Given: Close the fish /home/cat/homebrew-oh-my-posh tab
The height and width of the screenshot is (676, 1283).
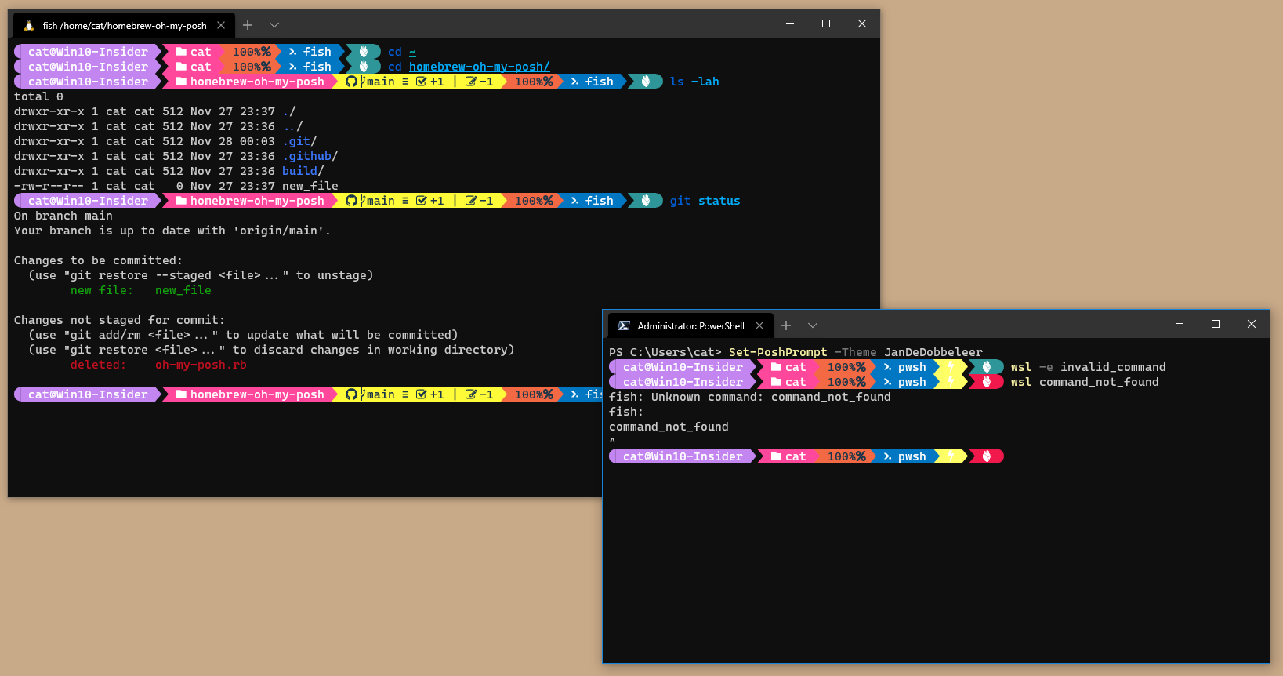Looking at the screenshot, I should pos(221,25).
